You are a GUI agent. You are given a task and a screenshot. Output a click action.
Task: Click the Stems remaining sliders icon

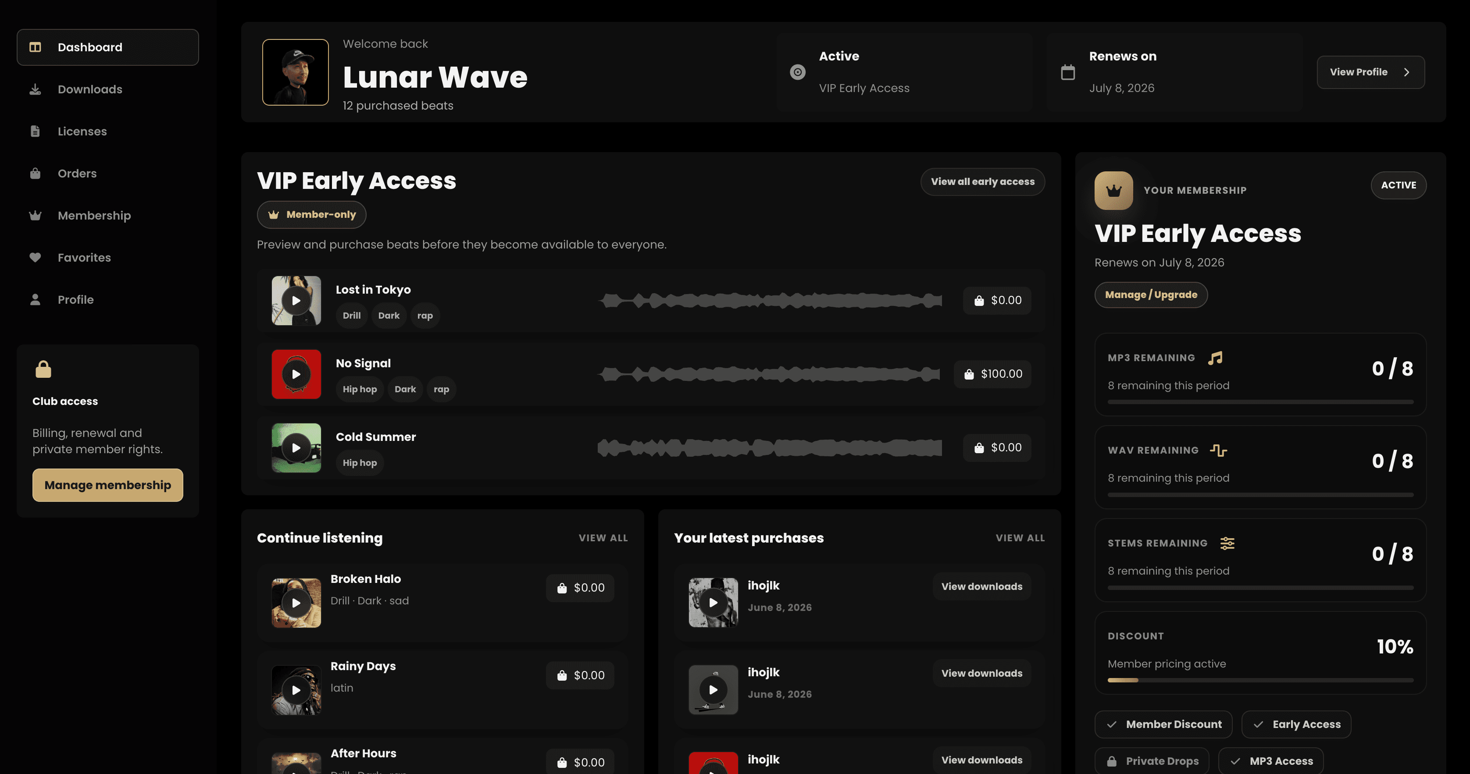[x=1227, y=543]
